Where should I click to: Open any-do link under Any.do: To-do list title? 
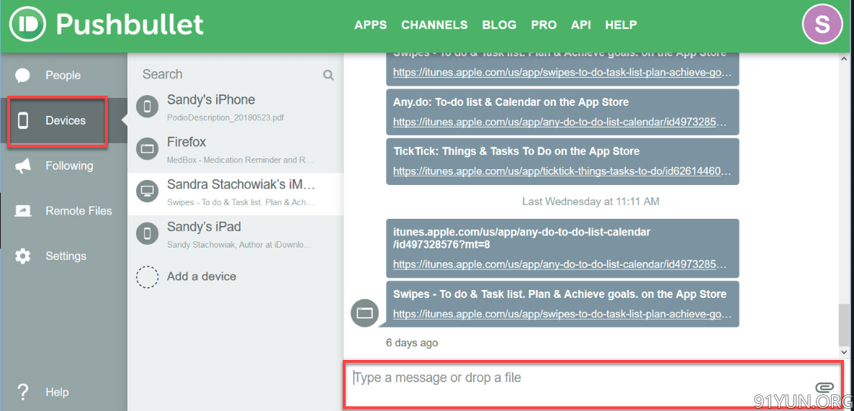pos(560,122)
